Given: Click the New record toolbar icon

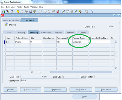Looking at the screenshot, I should (4, 11).
